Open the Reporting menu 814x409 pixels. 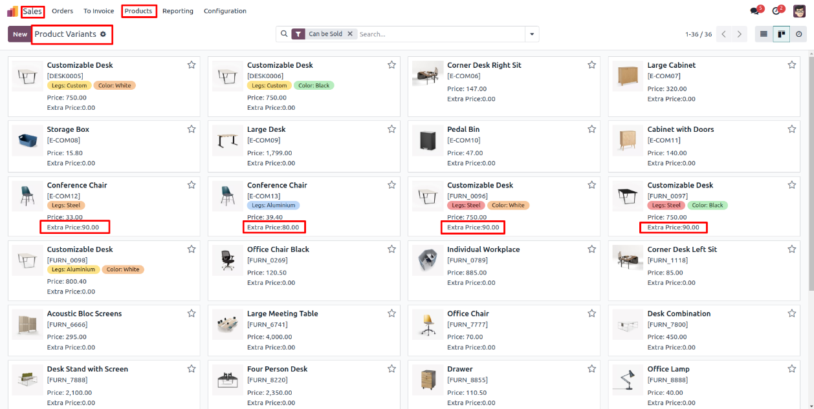pos(178,11)
